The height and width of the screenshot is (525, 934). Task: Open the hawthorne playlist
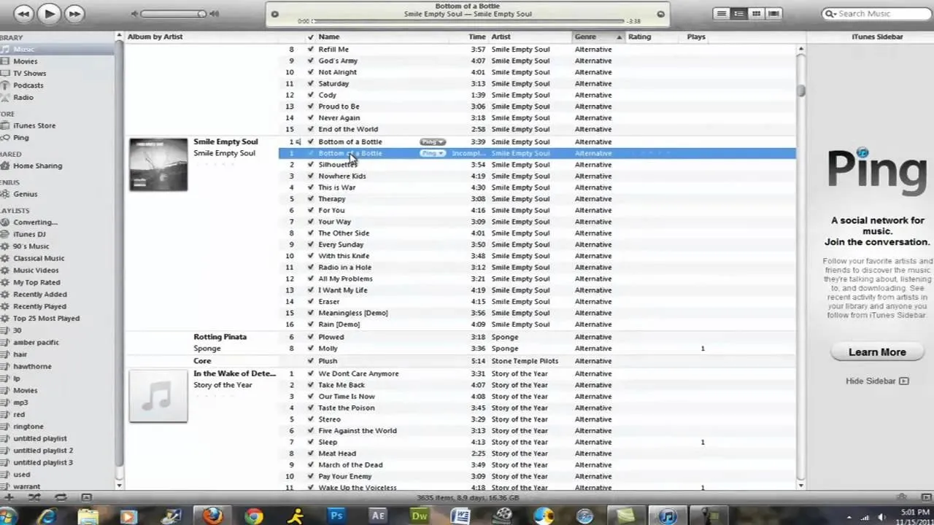pos(32,366)
